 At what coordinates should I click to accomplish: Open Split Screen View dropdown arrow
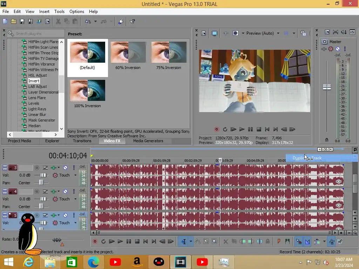(243, 33)
